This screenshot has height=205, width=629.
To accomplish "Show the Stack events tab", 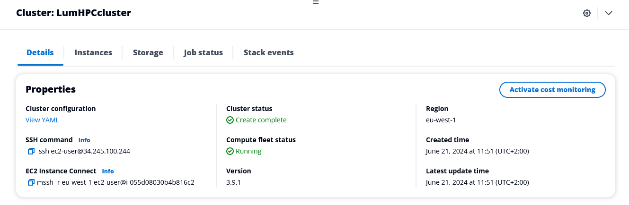I will click(x=268, y=52).
